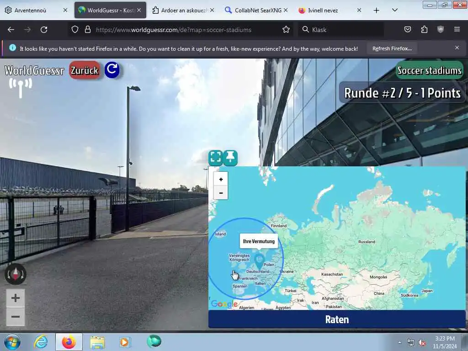Open a new browser tab

(377, 11)
